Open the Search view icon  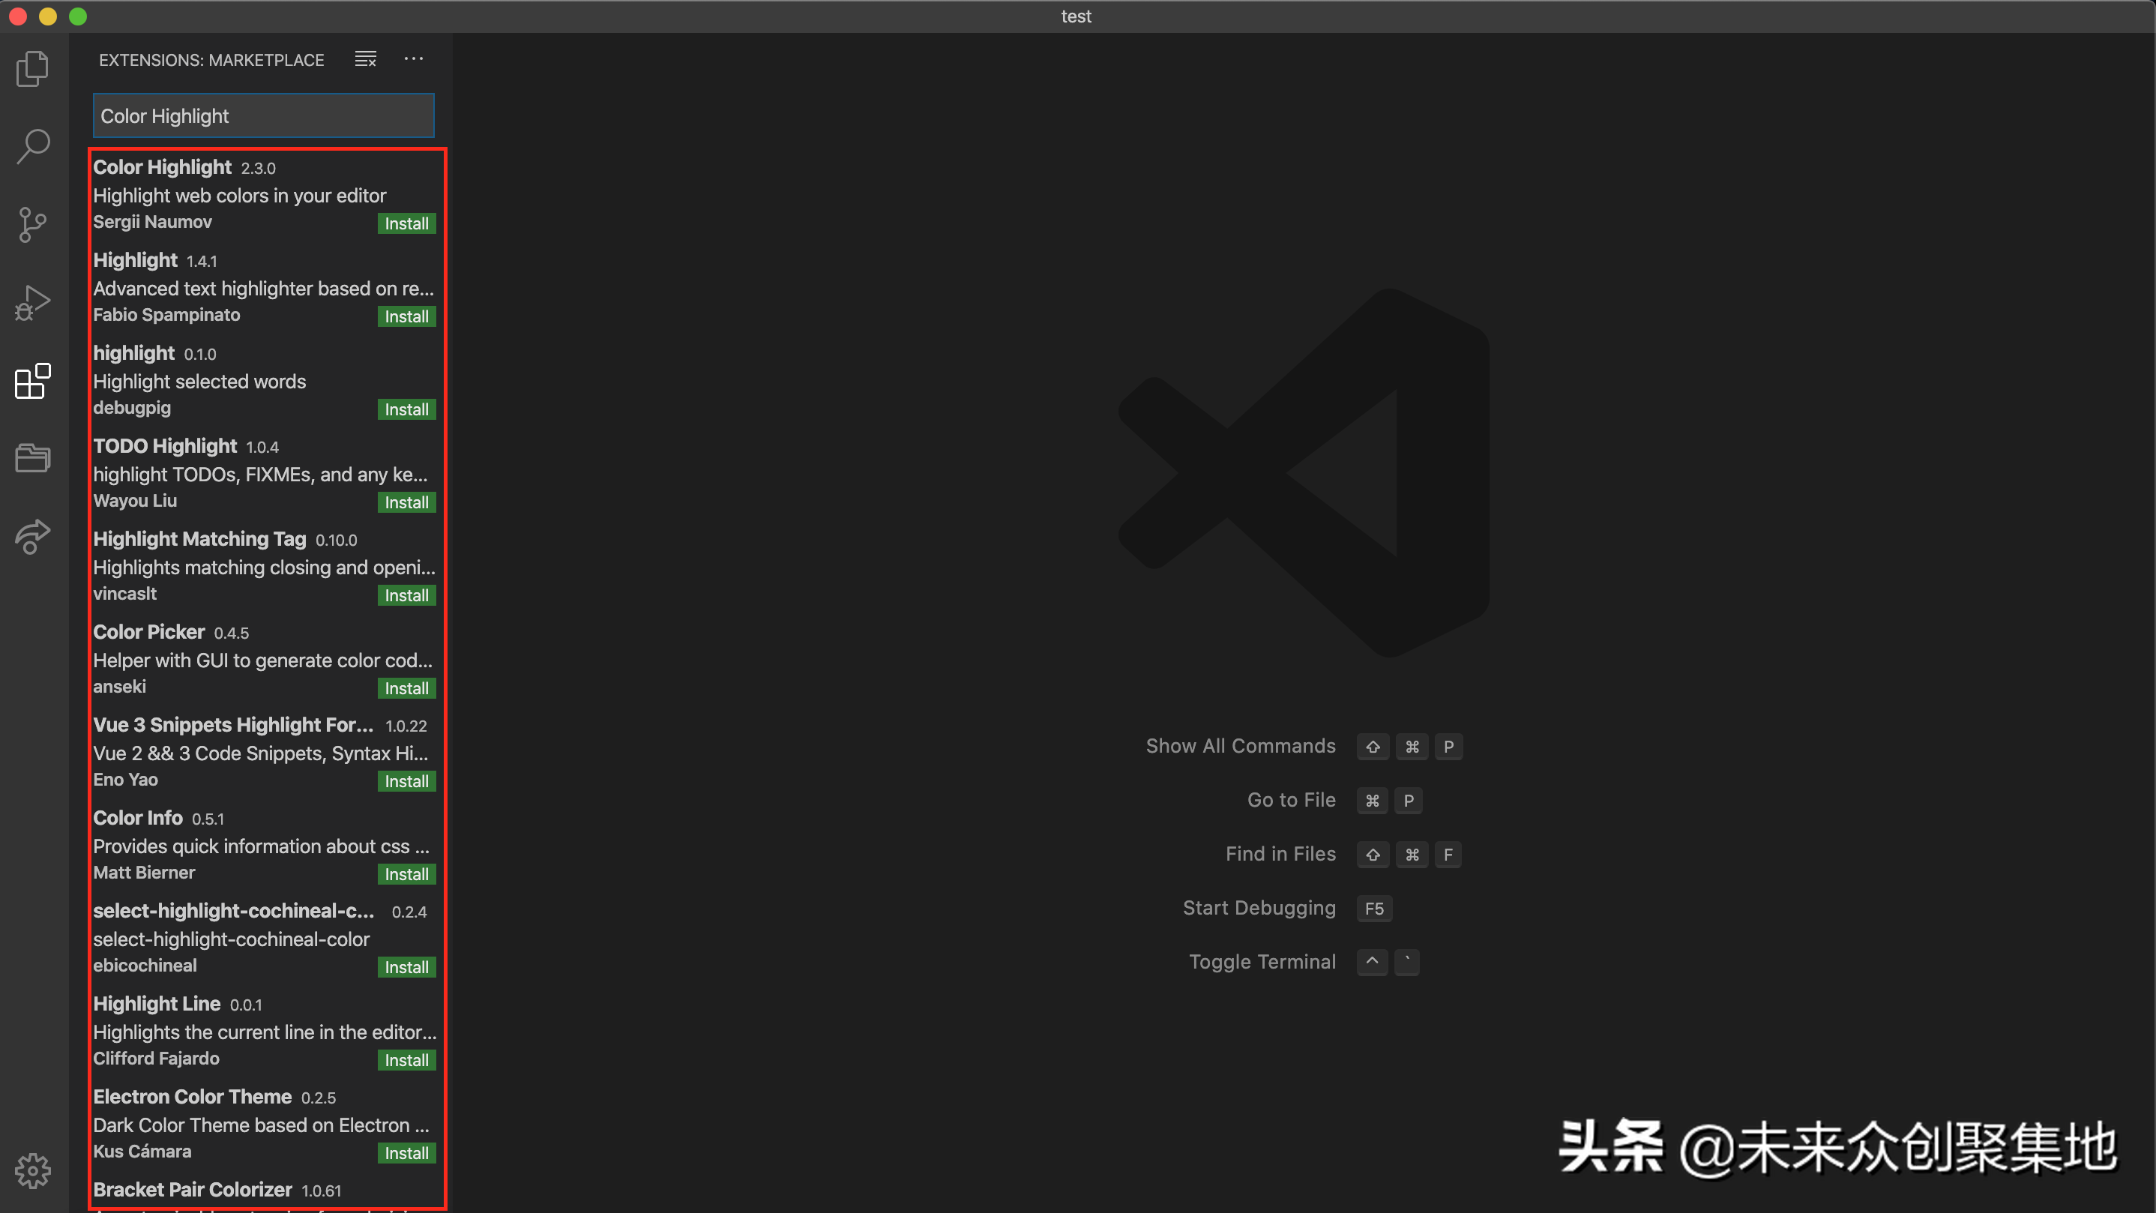(33, 145)
